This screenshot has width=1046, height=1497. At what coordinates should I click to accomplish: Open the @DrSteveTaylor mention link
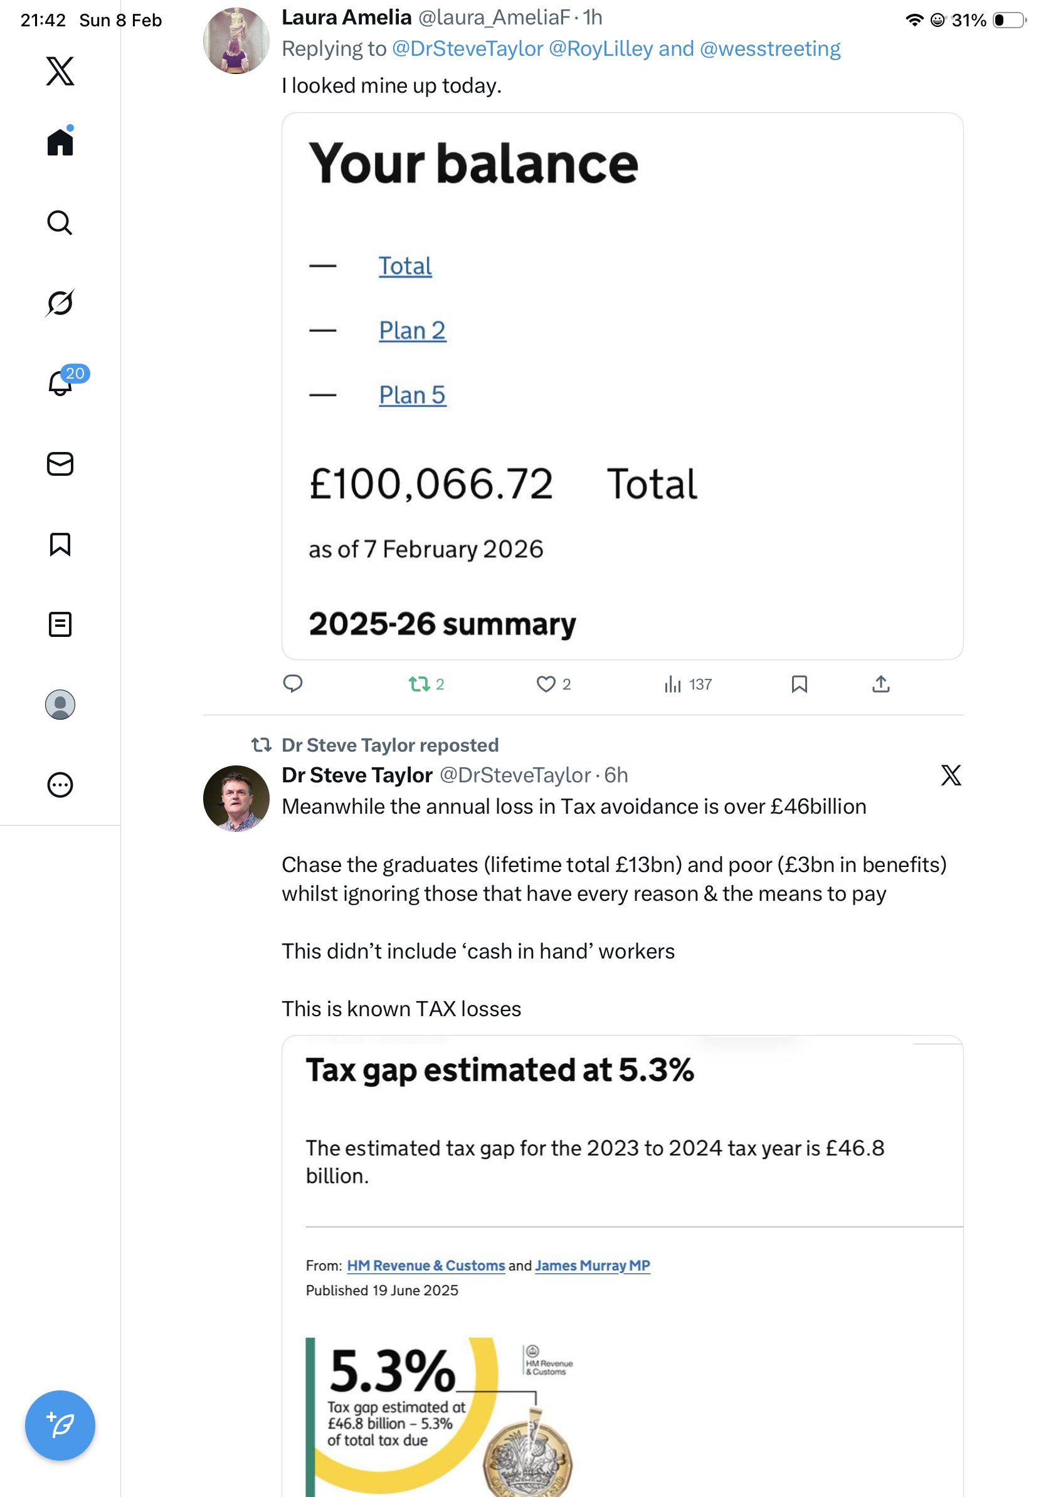468,49
